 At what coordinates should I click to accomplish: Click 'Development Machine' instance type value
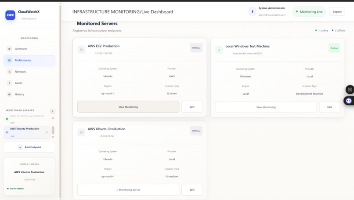point(310,93)
